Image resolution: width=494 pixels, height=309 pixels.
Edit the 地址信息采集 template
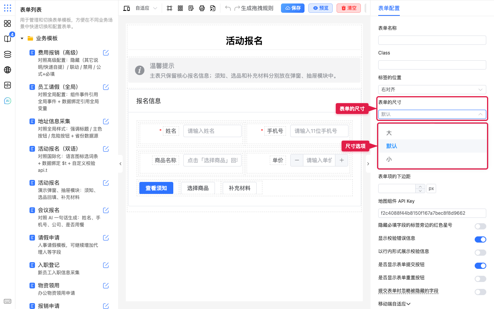pyautogui.click(x=106, y=121)
